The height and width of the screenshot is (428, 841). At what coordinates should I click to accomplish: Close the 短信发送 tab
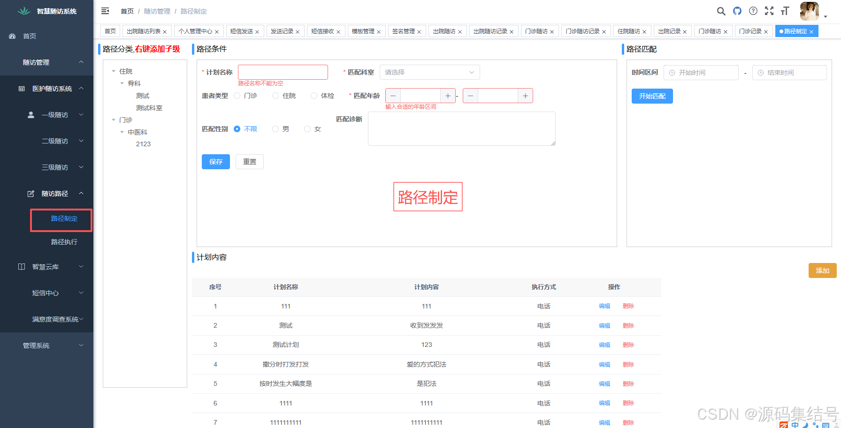257,32
